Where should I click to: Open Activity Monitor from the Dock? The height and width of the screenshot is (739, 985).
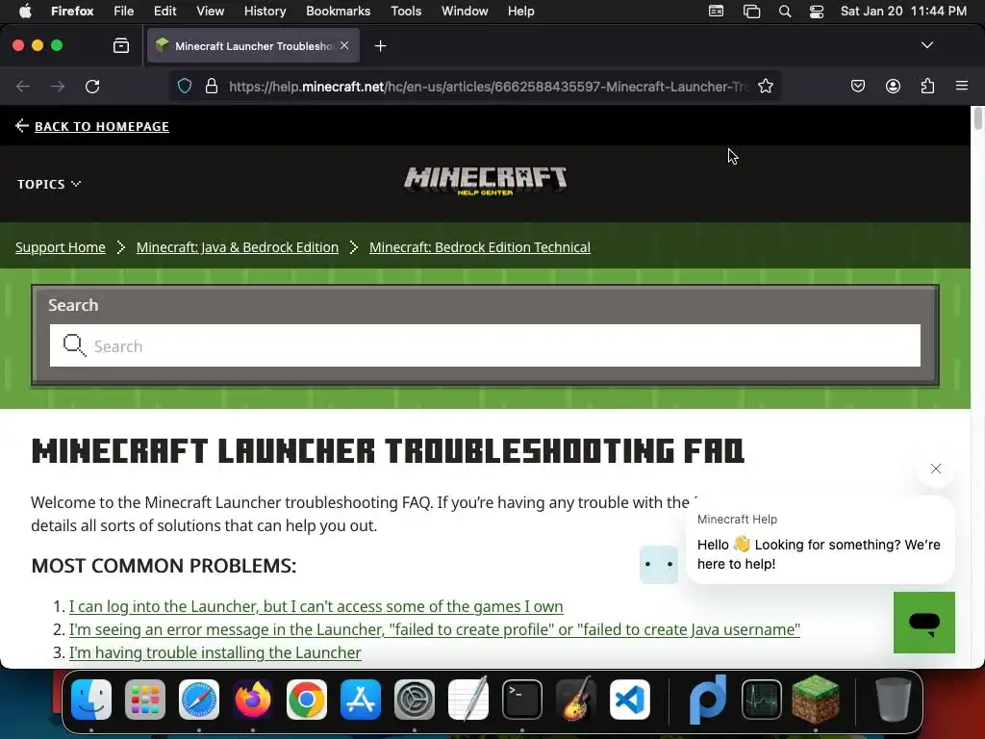pyautogui.click(x=762, y=700)
